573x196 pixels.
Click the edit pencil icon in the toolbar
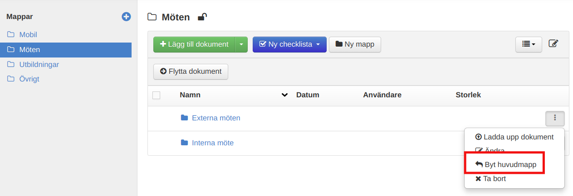(553, 44)
